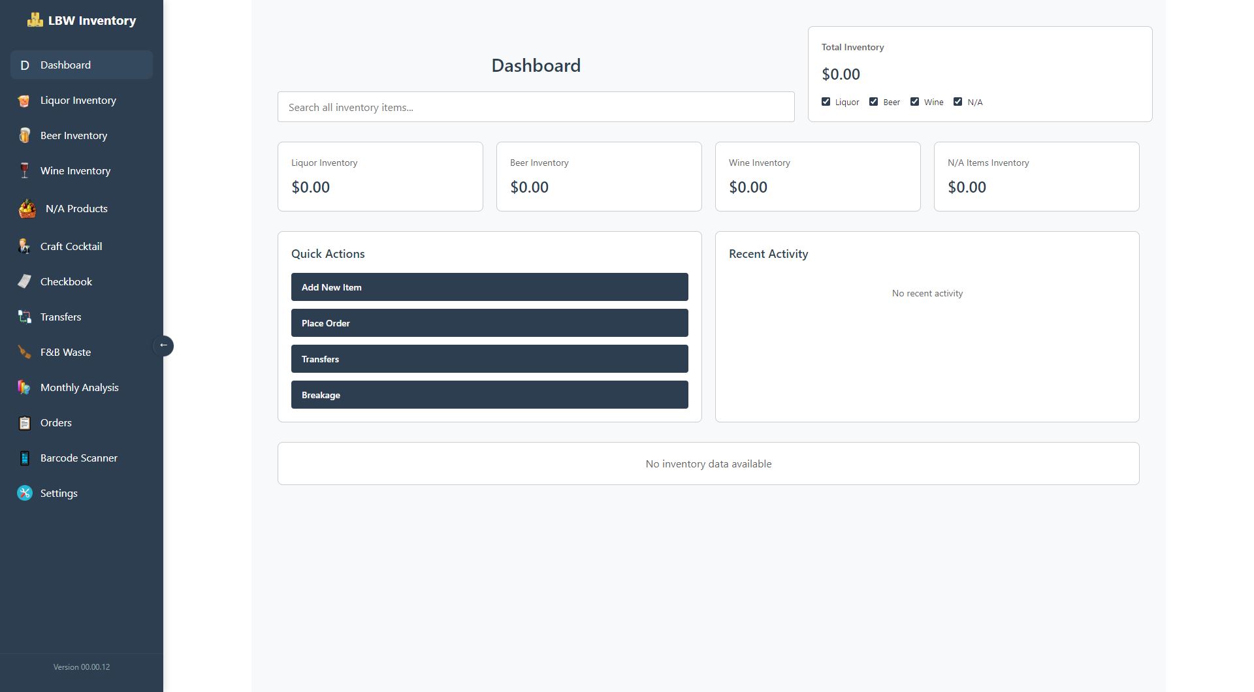Viewport: 1254px width, 692px height.
Task: Click the Craft Cocktail bartender icon
Action: pyautogui.click(x=24, y=247)
